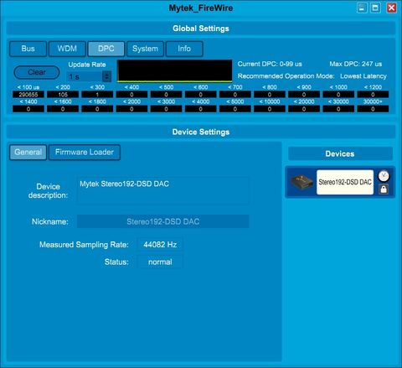Switch to the General device tab
Image resolution: width=402 pixels, height=368 pixels.
[28, 153]
